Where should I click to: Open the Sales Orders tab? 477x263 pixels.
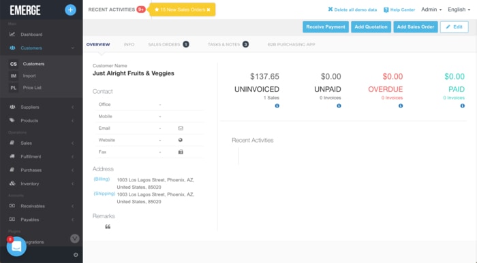point(168,44)
